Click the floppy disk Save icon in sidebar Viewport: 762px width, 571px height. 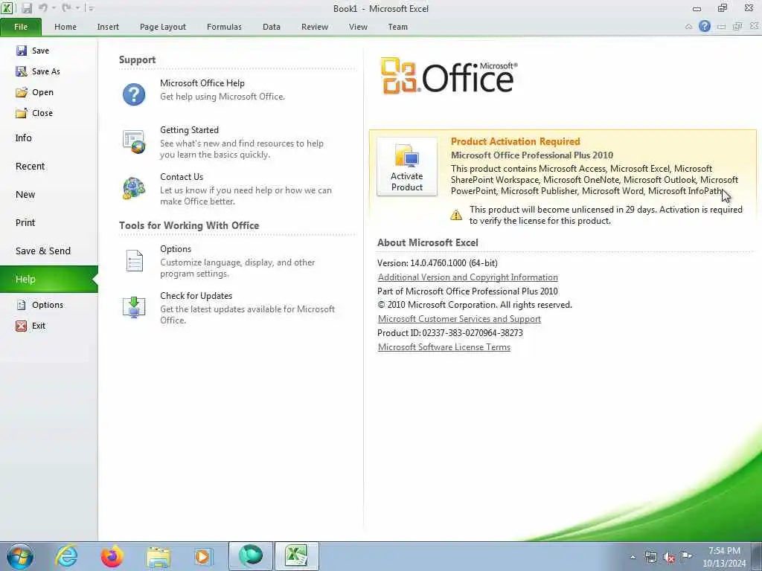tap(22, 51)
